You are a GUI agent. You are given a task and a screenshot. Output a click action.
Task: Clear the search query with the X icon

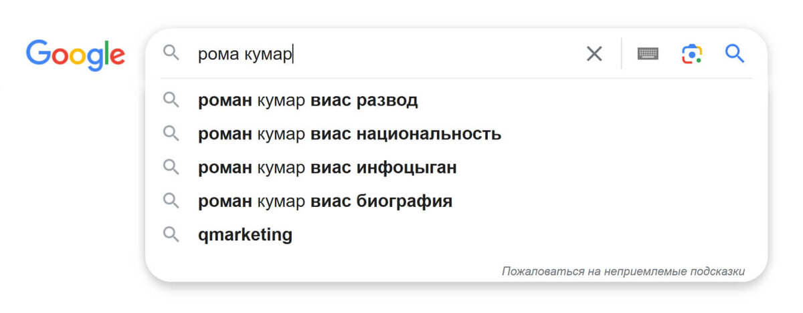tap(594, 54)
